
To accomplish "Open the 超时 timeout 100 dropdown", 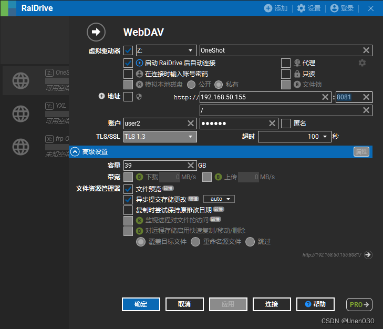I will (x=295, y=137).
